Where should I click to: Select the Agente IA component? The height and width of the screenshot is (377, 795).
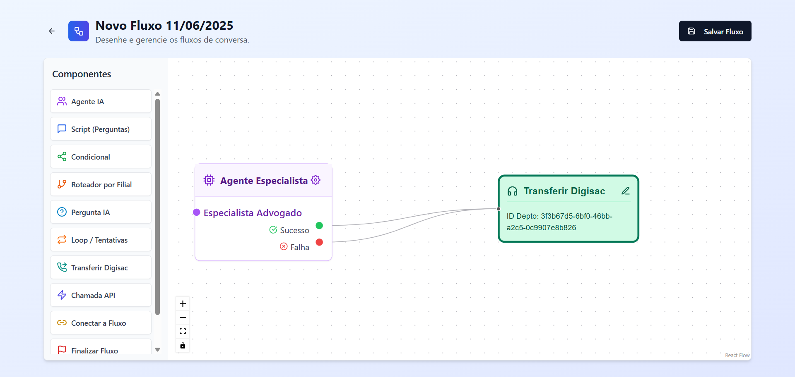101,101
